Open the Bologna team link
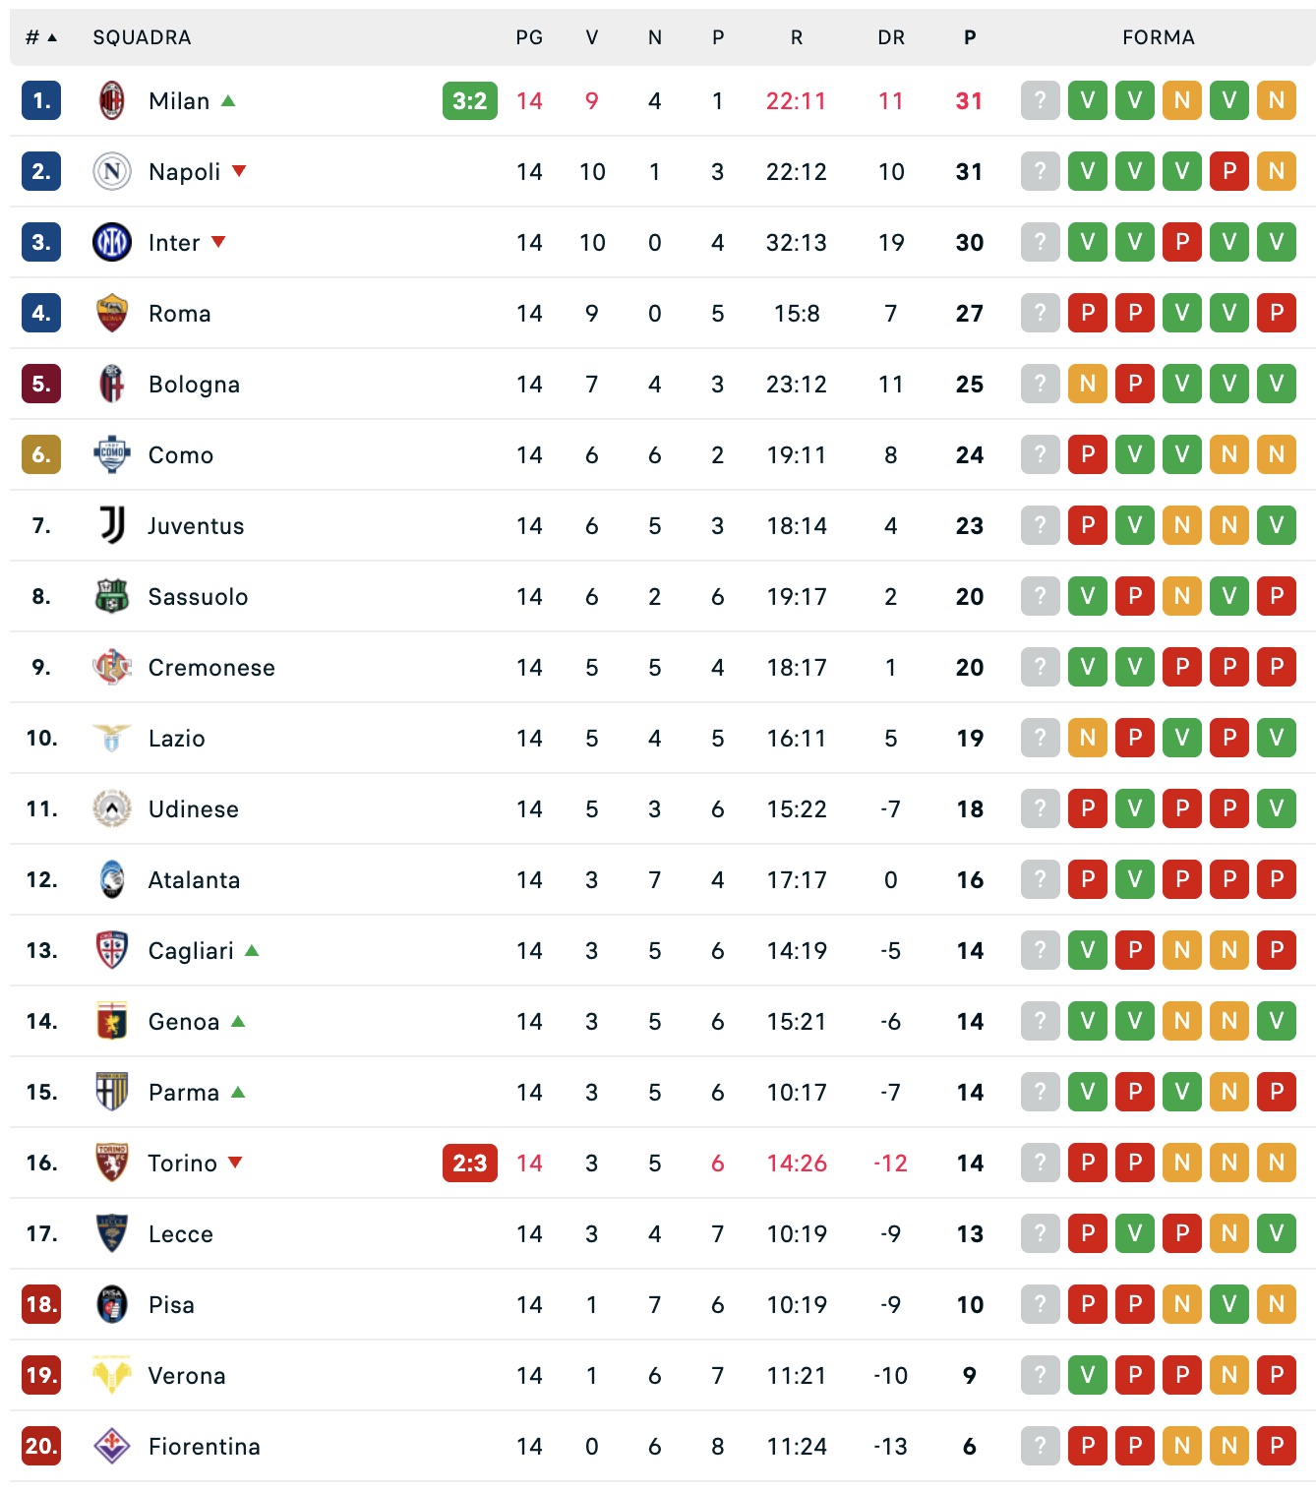 click(194, 384)
